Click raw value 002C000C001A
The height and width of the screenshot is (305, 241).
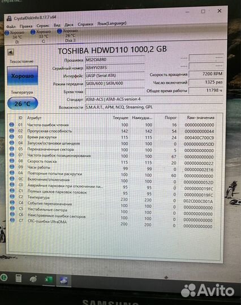point(198,201)
